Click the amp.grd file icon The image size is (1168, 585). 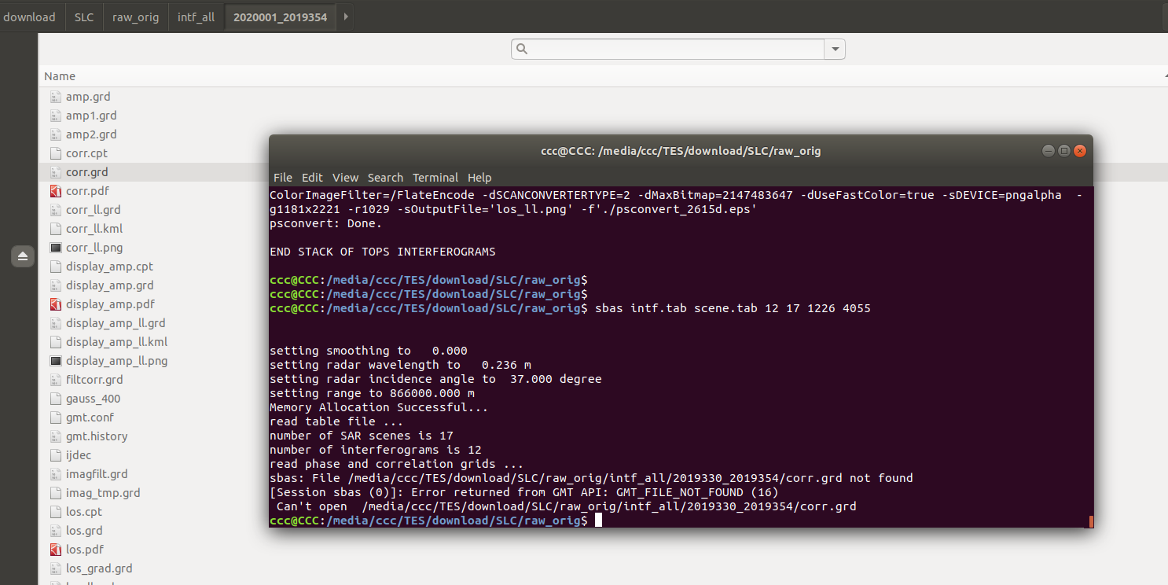[55, 97]
